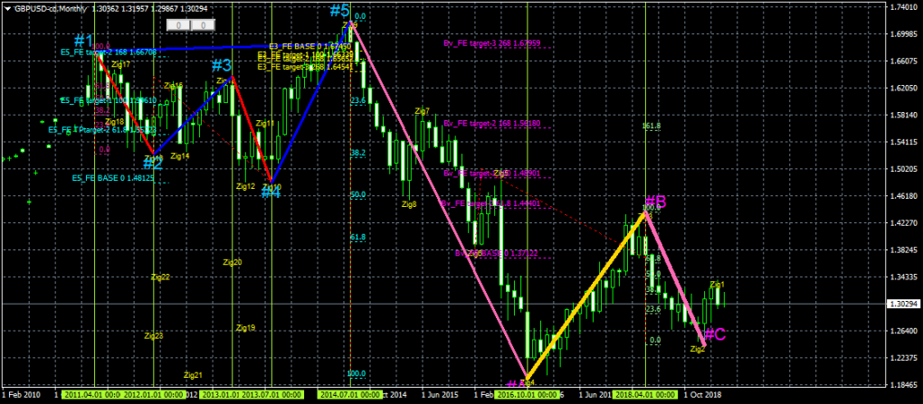
Task: Click the red #3-to-#4 trend line
Action: 252,129
